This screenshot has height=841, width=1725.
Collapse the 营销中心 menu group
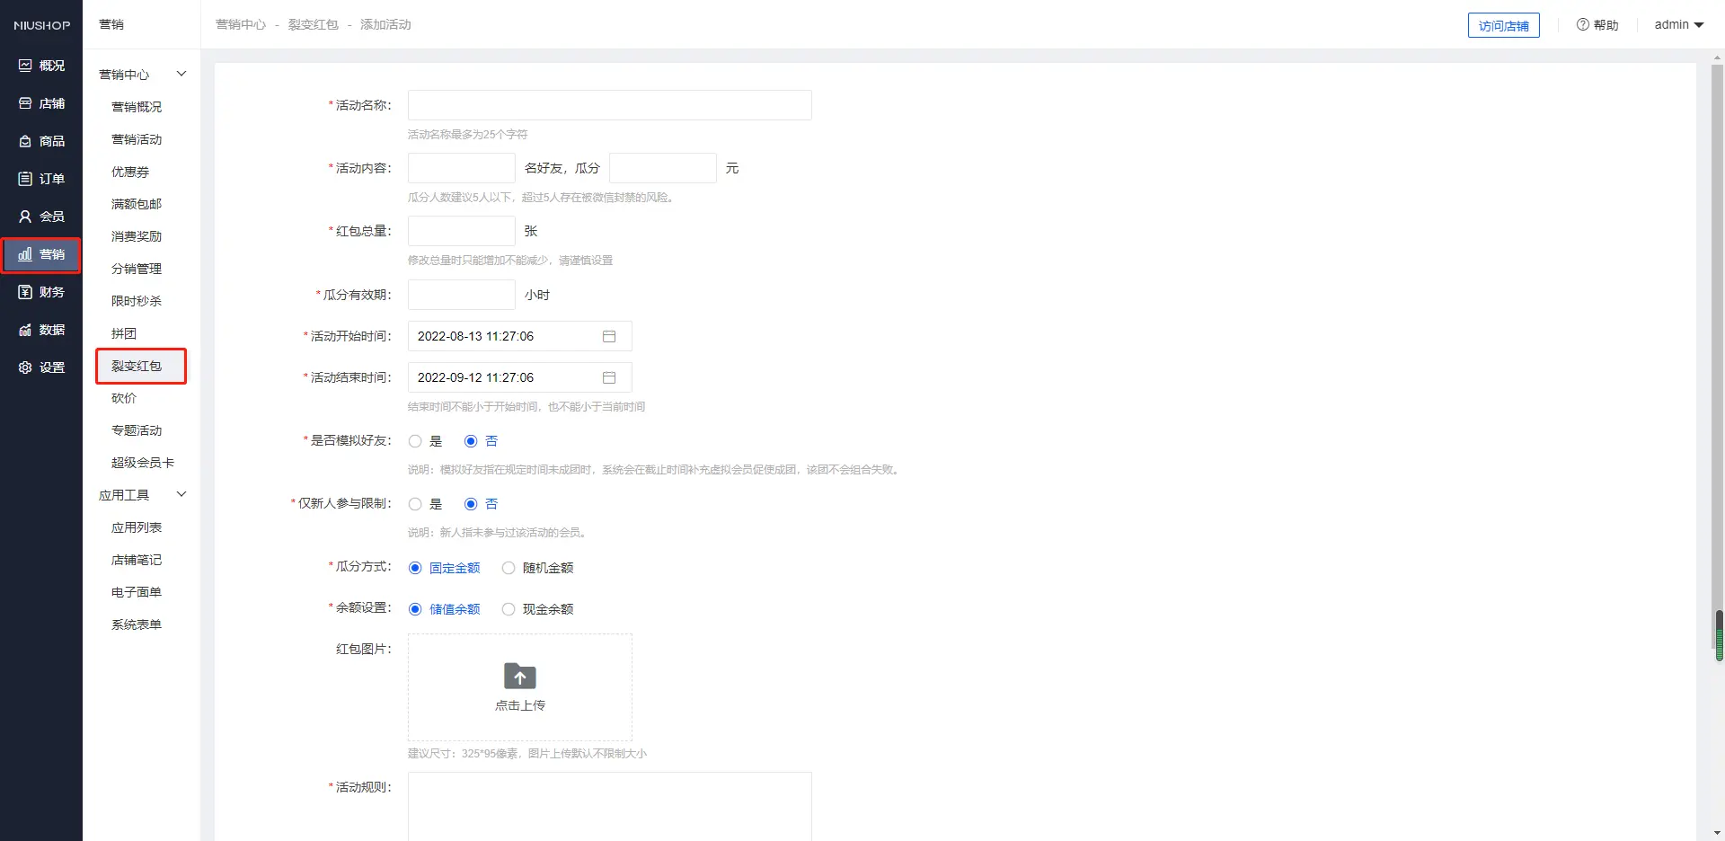(181, 74)
